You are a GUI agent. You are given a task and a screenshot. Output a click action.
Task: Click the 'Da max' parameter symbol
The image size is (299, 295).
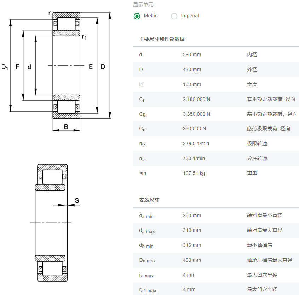(147, 260)
